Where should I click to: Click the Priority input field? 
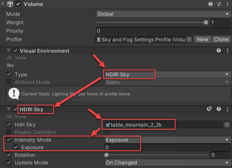coord(163,31)
